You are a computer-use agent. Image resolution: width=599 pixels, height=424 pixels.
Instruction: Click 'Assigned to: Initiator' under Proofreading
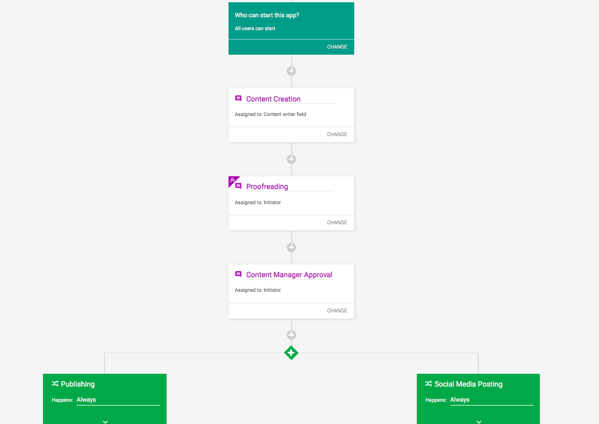(258, 203)
